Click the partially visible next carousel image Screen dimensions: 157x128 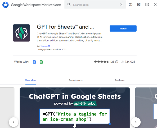[x=146, y=108]
